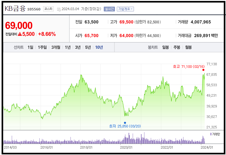Image resolution: width=226 pixels, height=155 pixels.
Task: Click the 거래대금 value 269,891 백만
Action: [x=206, y=36]
